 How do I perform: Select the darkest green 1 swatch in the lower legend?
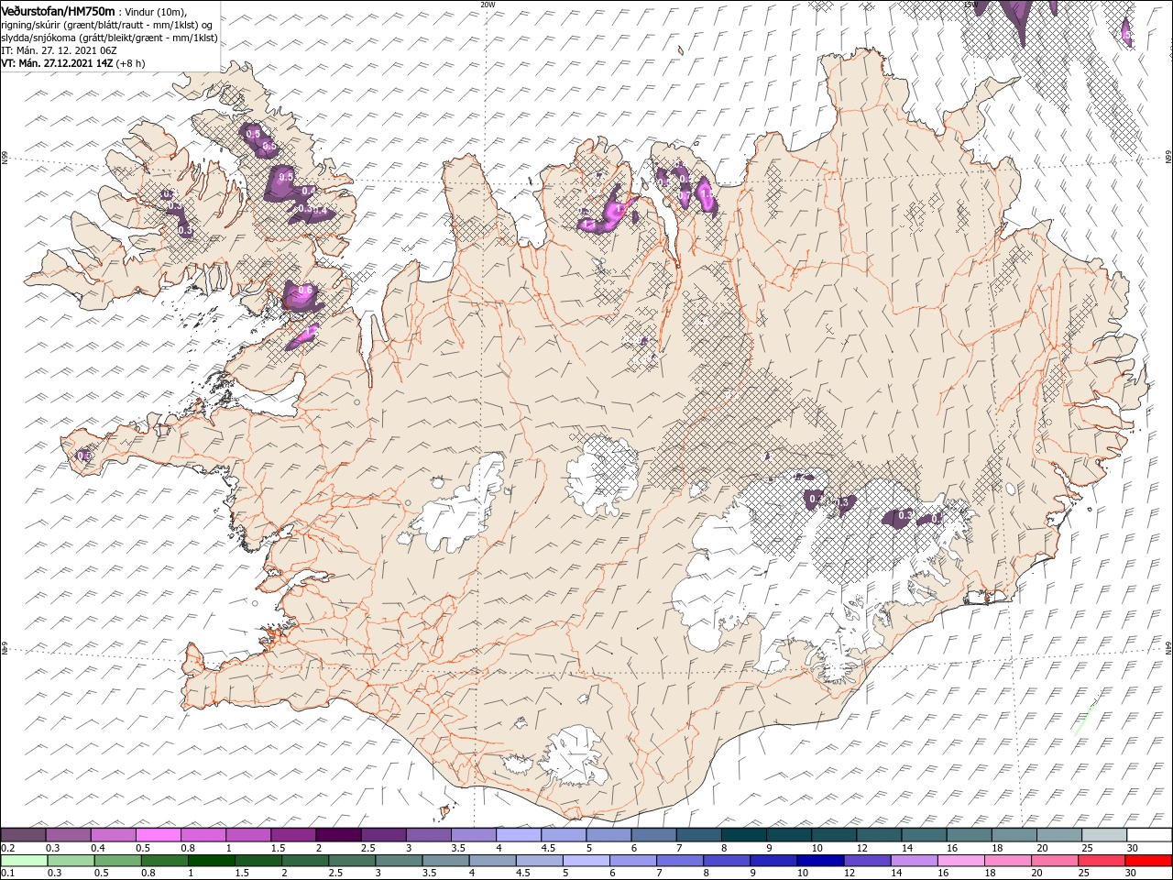tap(211, 861)
